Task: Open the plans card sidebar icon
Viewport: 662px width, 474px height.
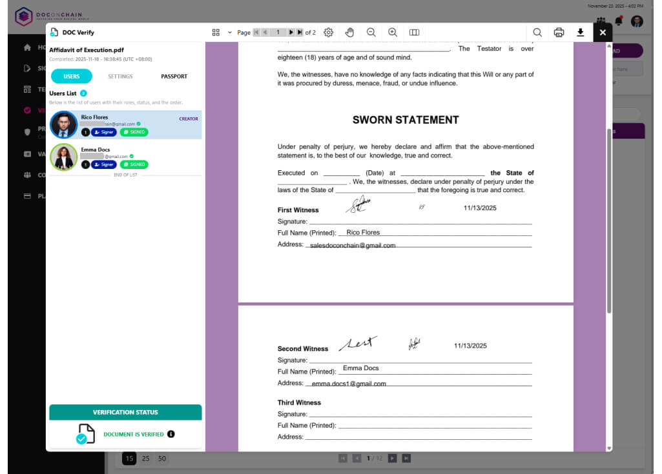Action: [27, 196]
